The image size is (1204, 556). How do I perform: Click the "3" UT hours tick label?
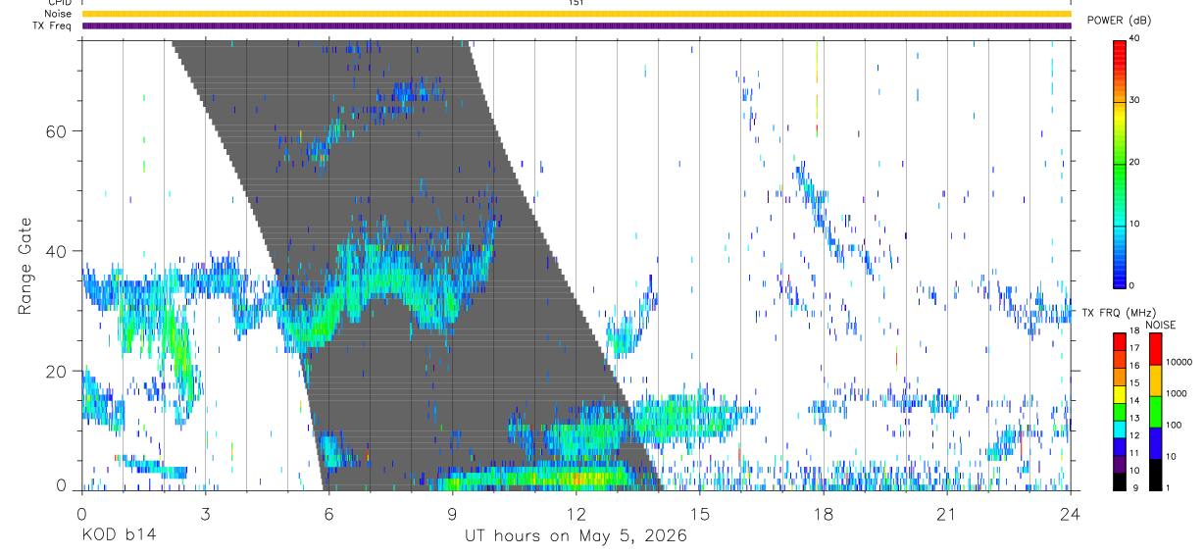tap(205, 513)
